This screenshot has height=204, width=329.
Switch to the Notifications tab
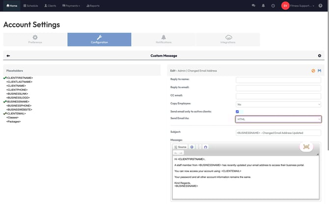[164, 39]
